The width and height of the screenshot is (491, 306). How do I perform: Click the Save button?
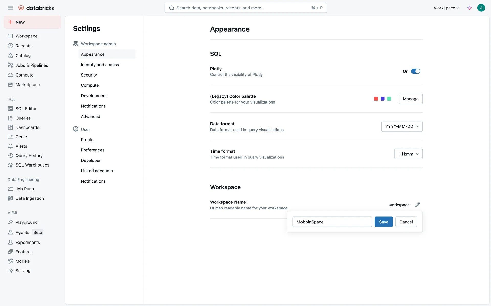click(383, 222)
